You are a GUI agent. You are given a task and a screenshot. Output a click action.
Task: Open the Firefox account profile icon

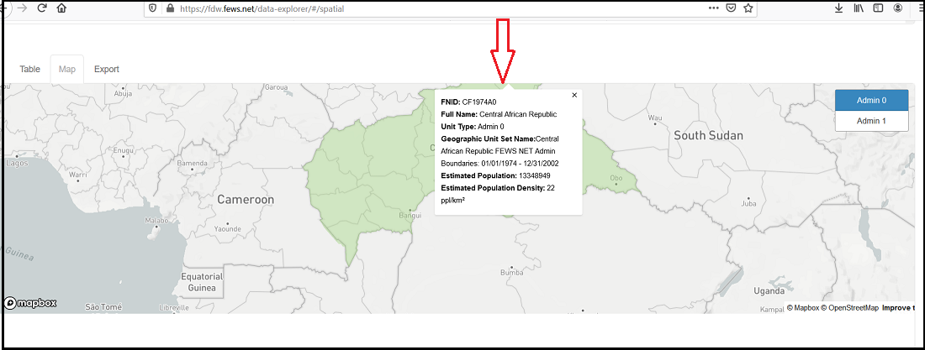899,8
